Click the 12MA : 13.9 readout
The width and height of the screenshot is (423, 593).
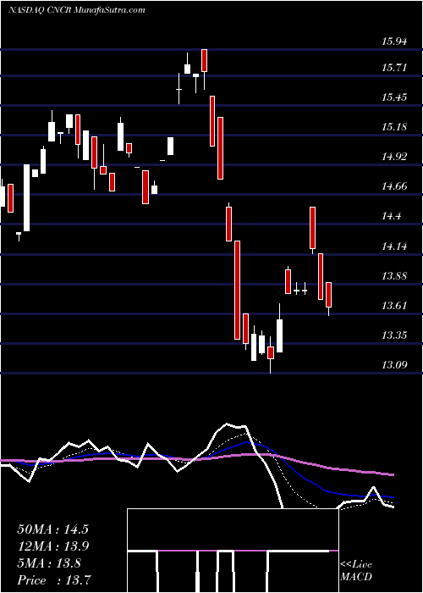(x=52, y=546)
